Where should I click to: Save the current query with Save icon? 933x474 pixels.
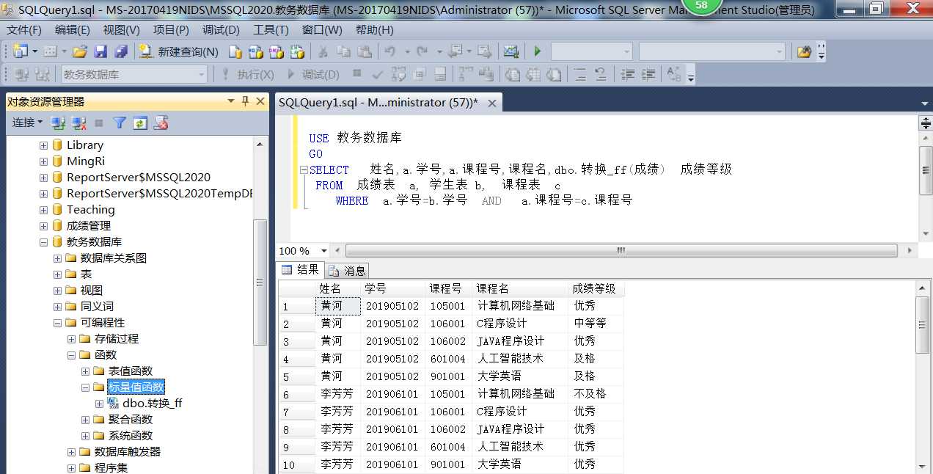(x=100, y=51)
